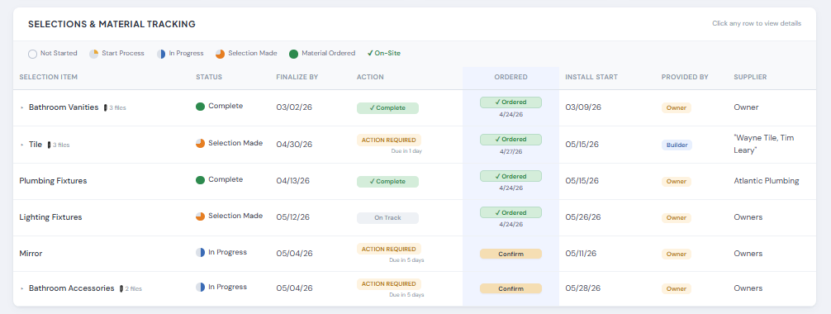831x314 pixels.
Task: Click Owner tag in Plumbing Fixtures row
Action: tap(677, 182)
